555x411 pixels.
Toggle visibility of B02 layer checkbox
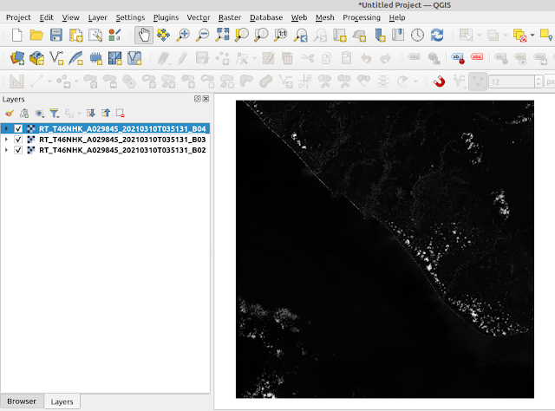(x=18, y=150)
